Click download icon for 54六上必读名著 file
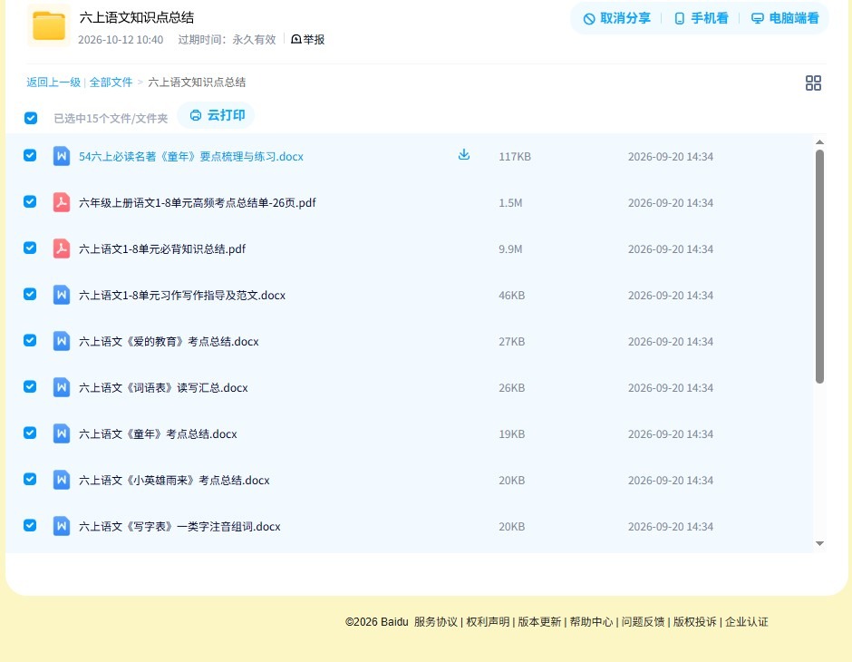The width and height of the screenshot is (852, 662). (463, 155)
